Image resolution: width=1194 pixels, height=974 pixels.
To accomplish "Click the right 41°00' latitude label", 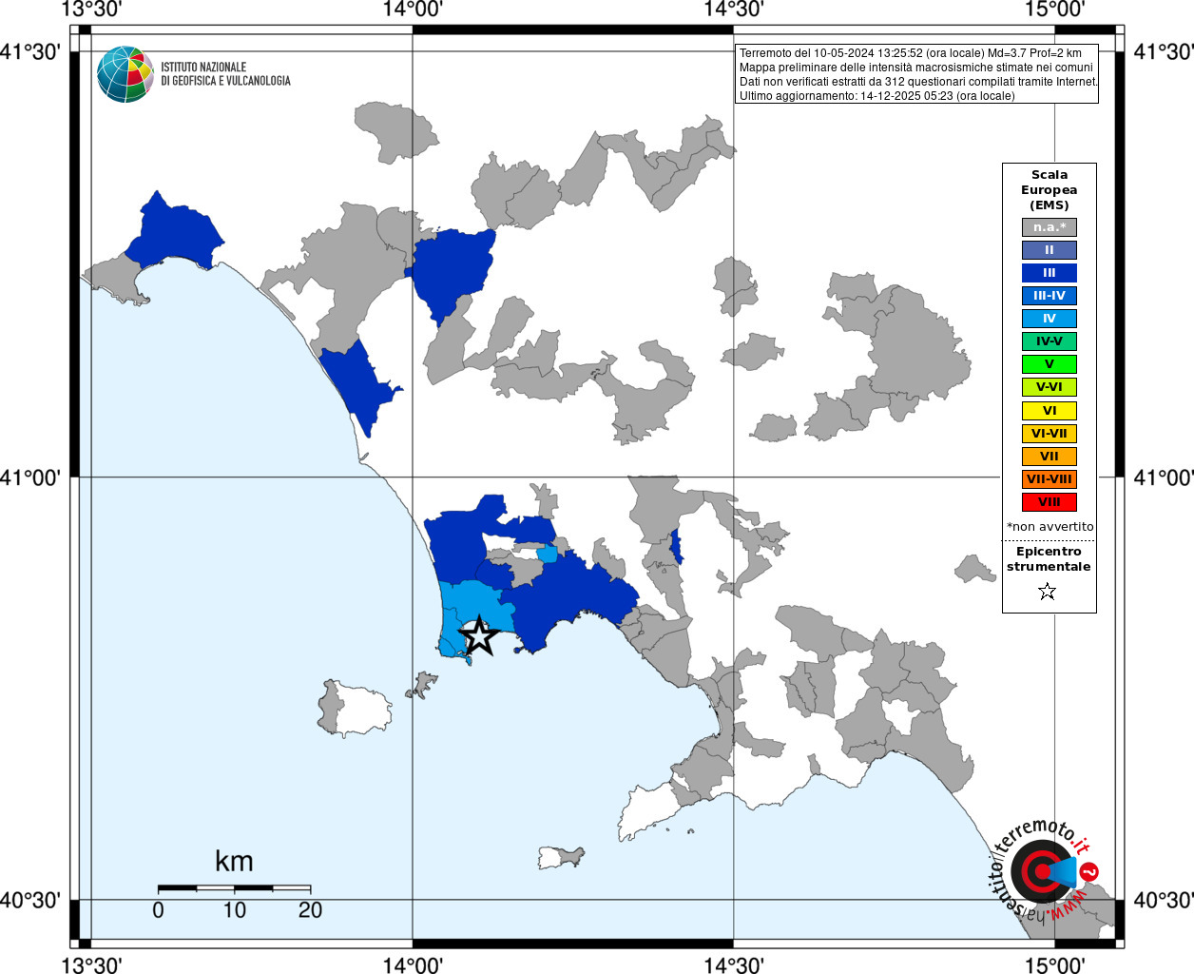I will [x=1164, y=477].
